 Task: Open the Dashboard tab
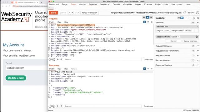pyautogui.click(x=54, y=4)
